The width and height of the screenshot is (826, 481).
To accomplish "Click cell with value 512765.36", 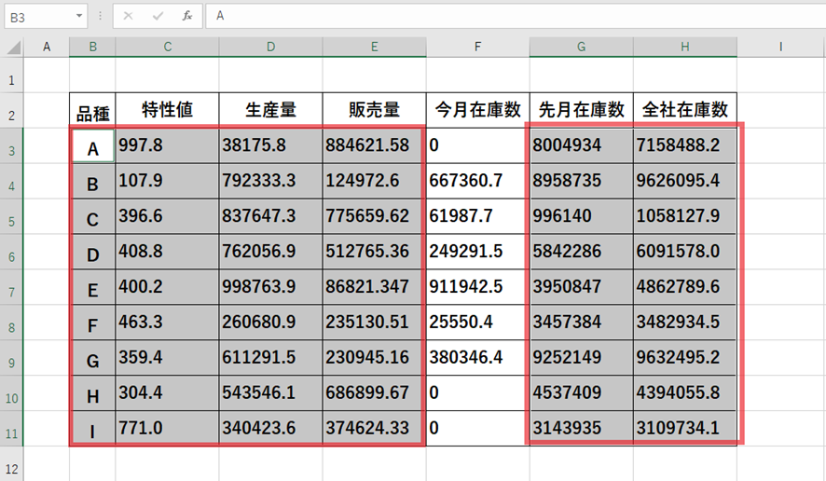I will click(x=374, y=252).
